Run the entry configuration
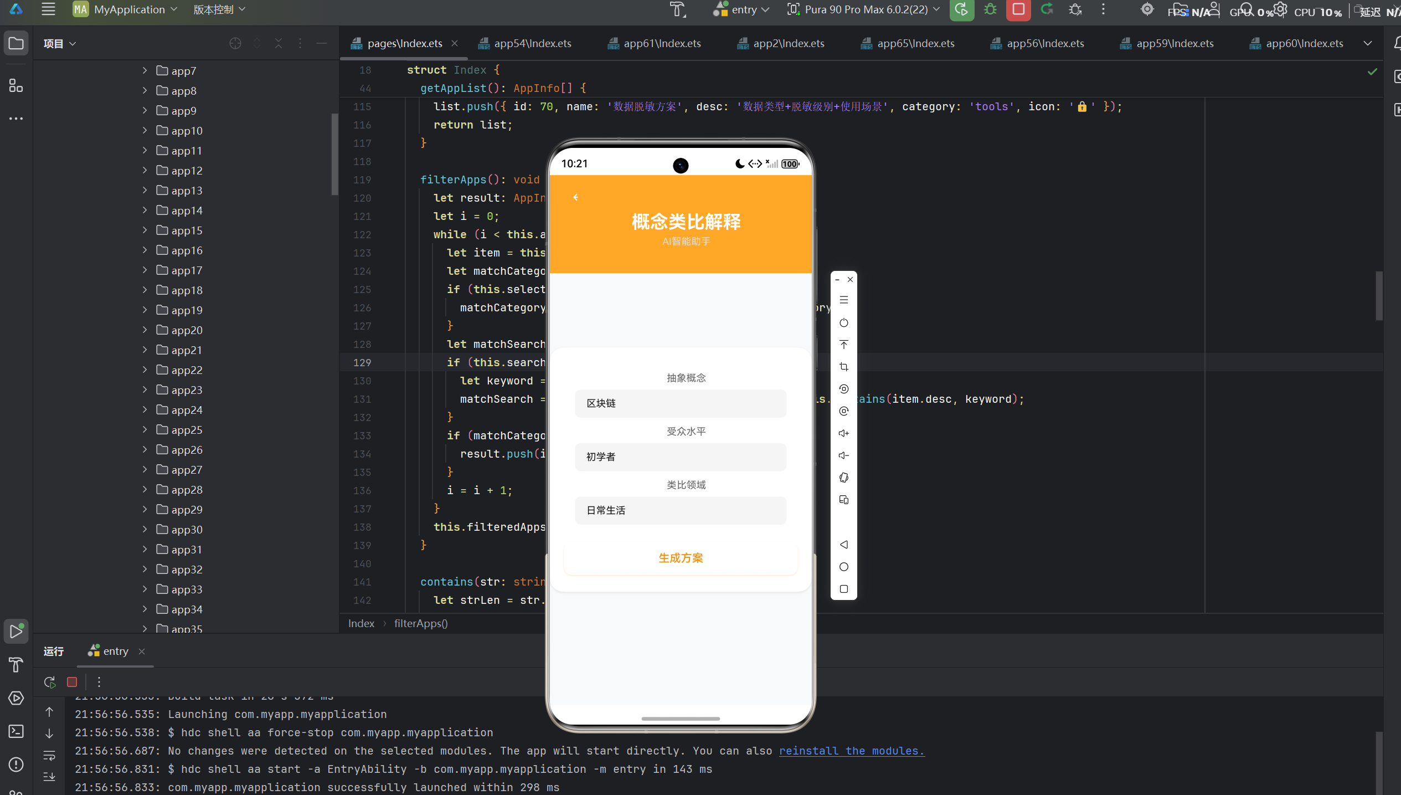This screenshot has width=1401, height=795. [x=961, y=9]
